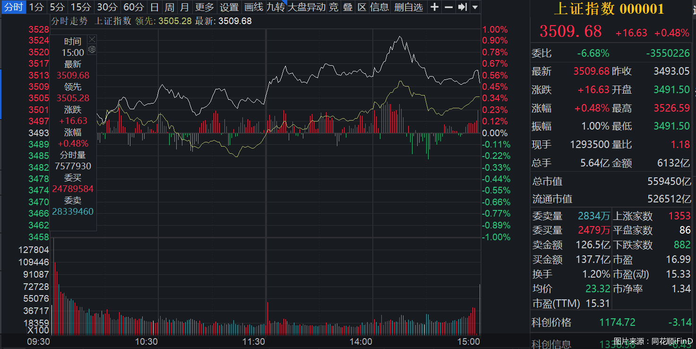This screenshot has height=349, width=696.
Task: Open the toolbar dropdown arrow at far right
Action: tap(475, 7)
